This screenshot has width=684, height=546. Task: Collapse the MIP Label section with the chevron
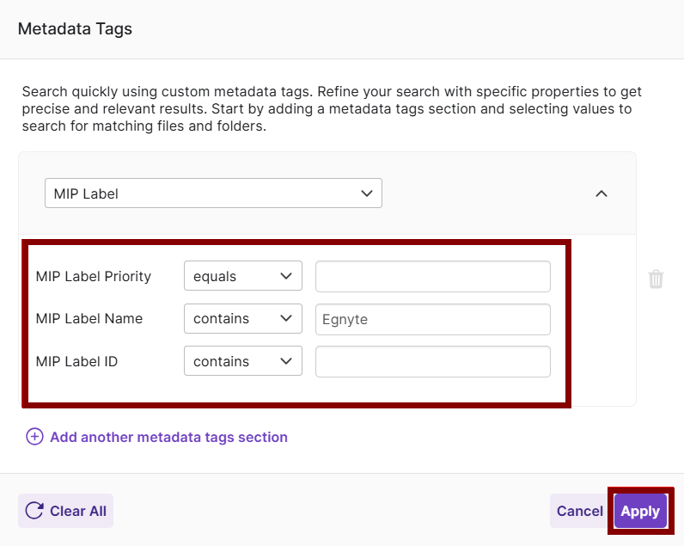pyautogui.click(x=602, y=193)
